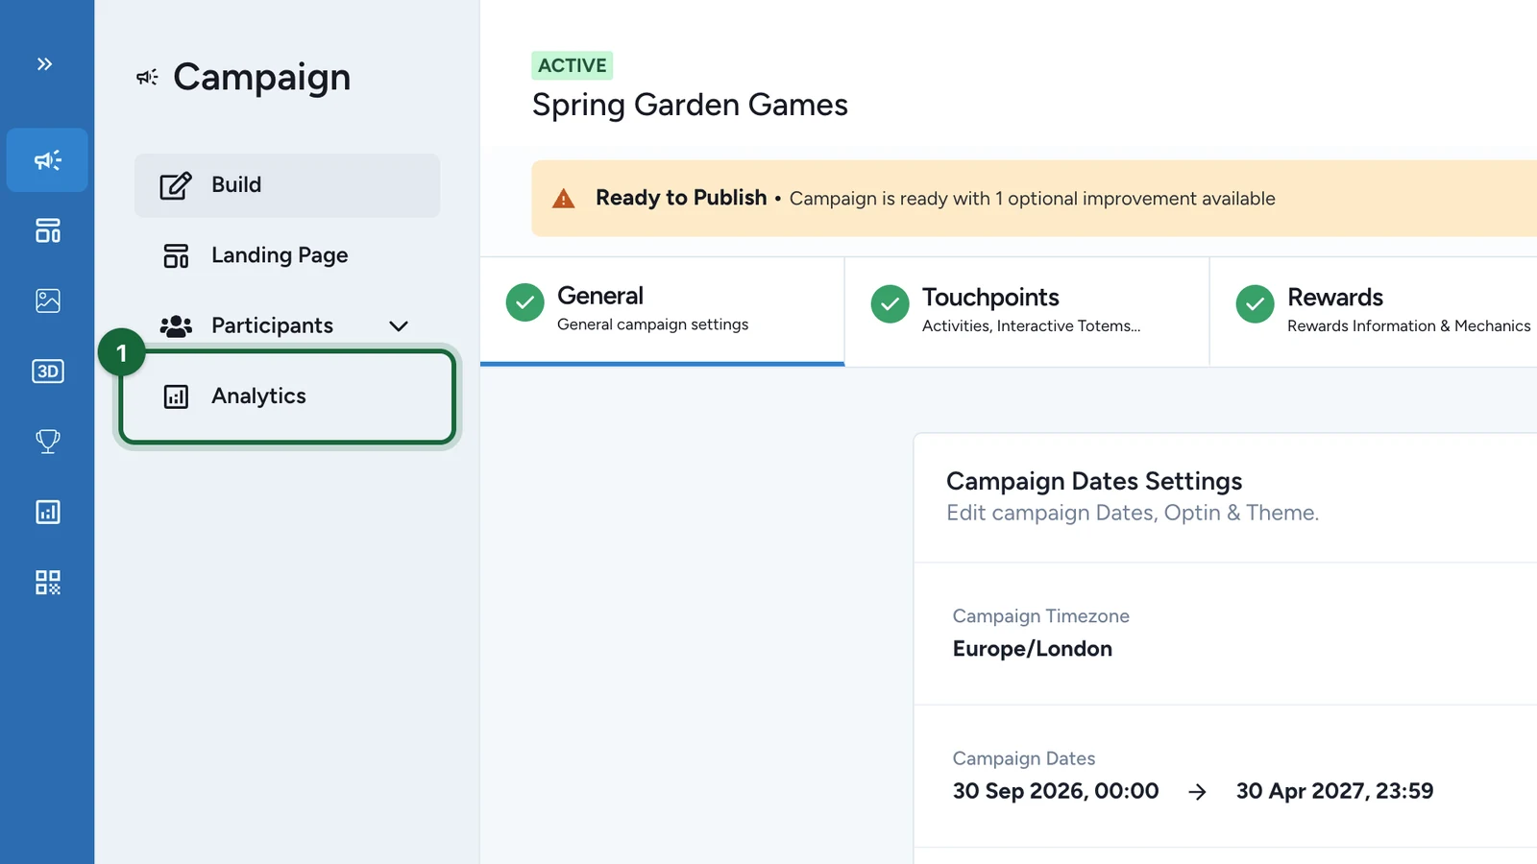Open the chart reports icon in left rail
Image resolution: width=1537 pixels, height=864 pixels.
pyautogui.click(x=47, y=512)
